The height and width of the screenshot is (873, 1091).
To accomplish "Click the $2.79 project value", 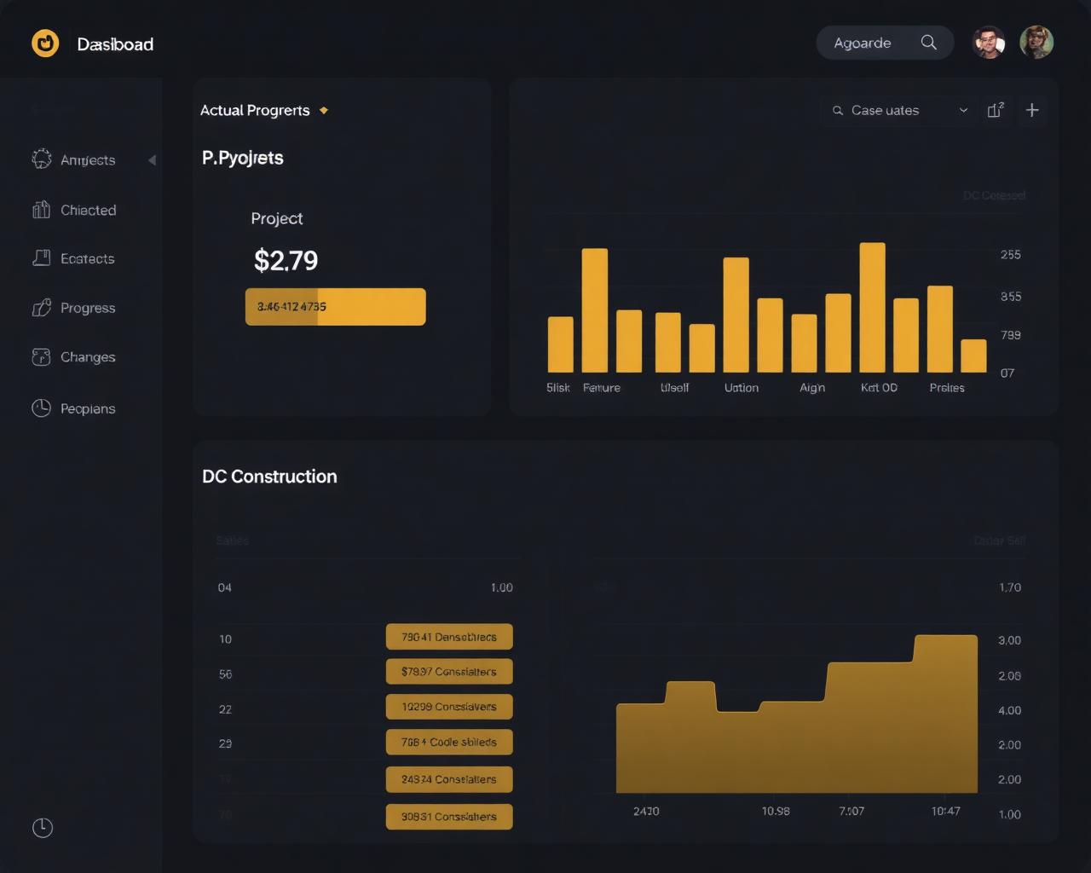I will (x=286, y=260).
